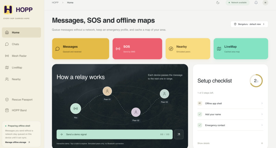This screenshot has height=148, width=276.
Task: Click the 00 / 03 signal counter
Action: (165, 134)
